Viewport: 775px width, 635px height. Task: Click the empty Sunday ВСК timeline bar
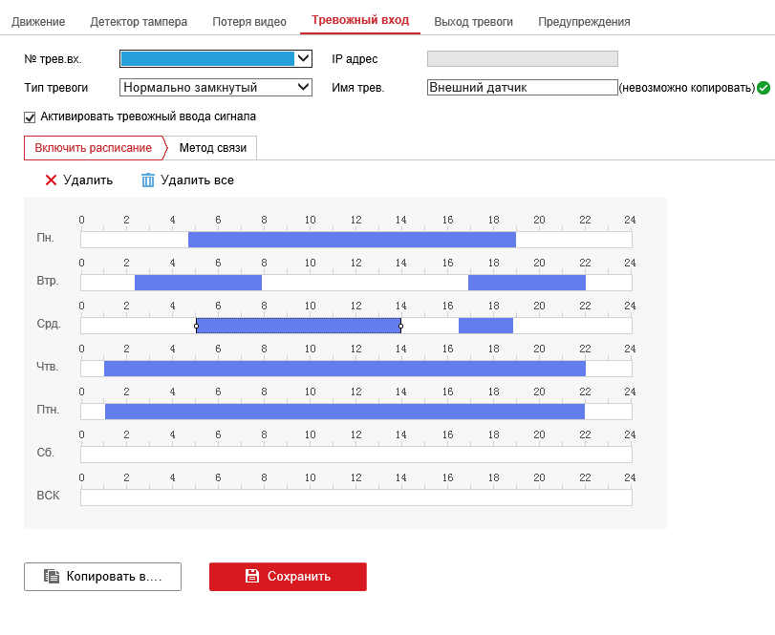[x=356, y=497]
